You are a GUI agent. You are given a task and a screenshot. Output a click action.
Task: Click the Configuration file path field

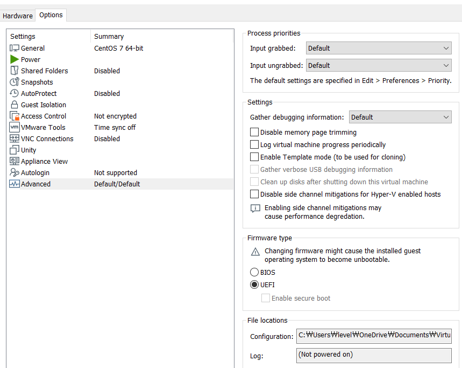374,336
